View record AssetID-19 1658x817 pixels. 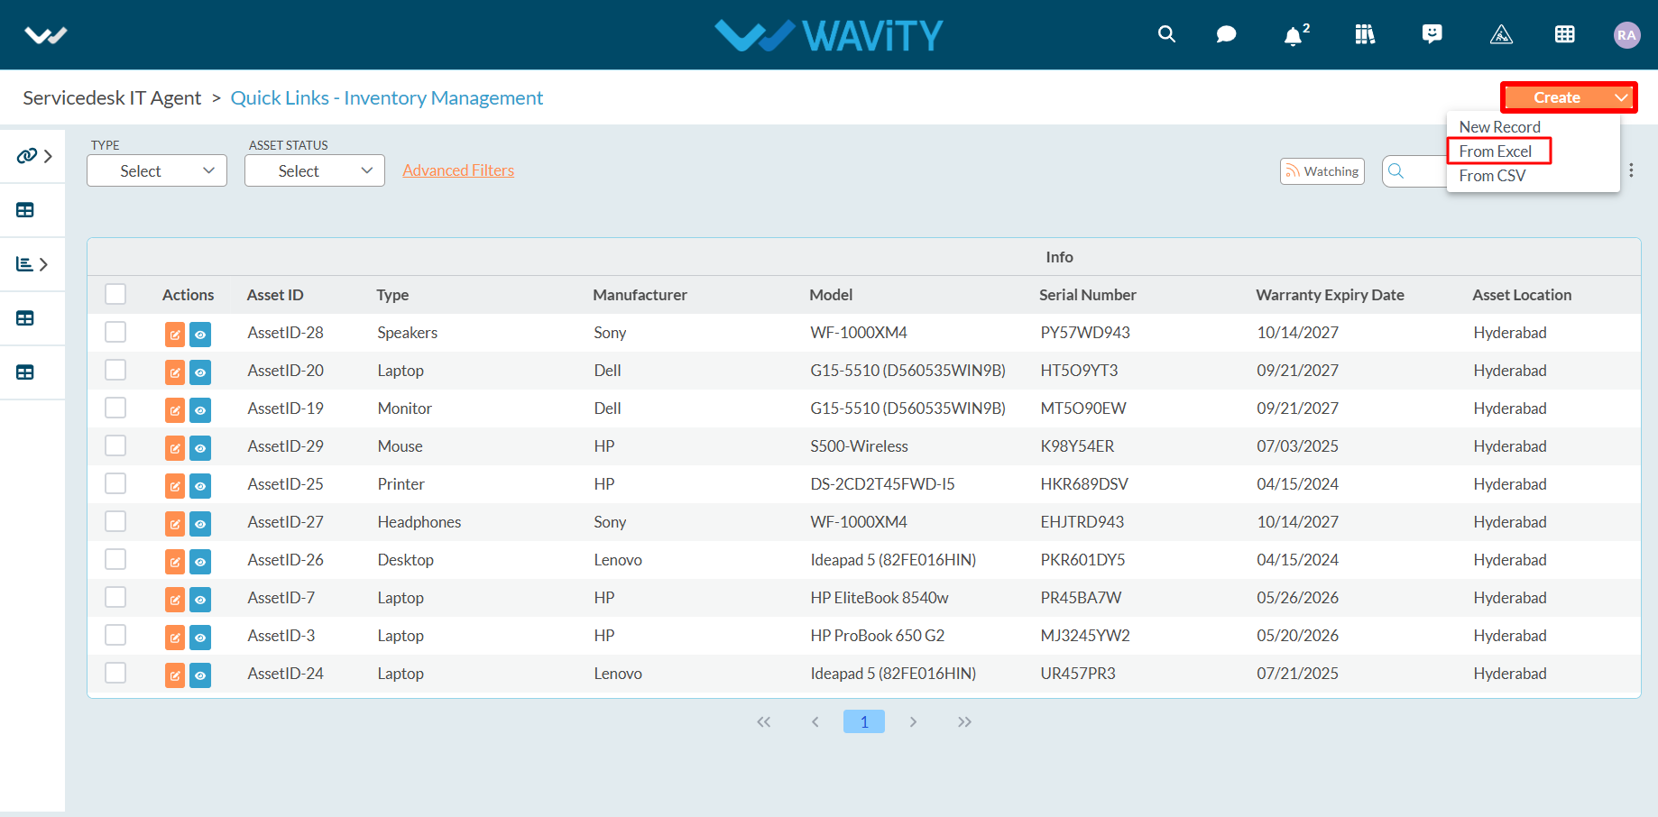click(x=200, y=410)
